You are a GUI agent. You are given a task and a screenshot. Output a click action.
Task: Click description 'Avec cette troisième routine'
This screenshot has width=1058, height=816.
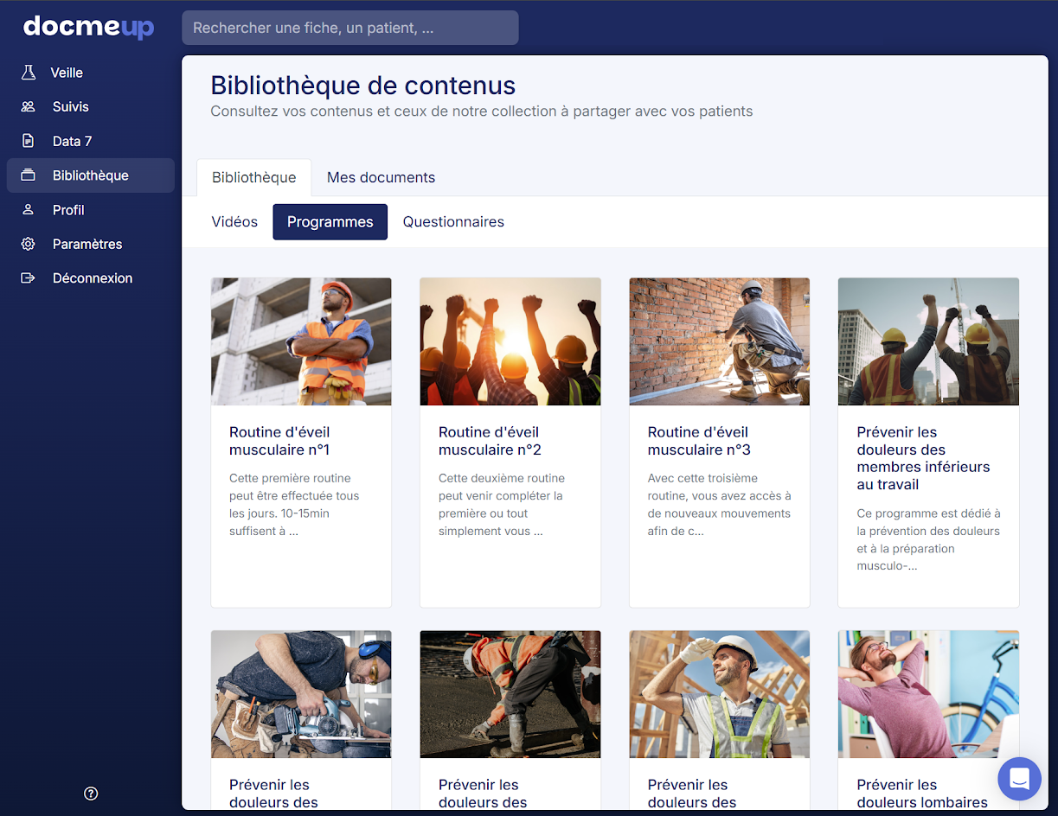pyautogui.click(x=720, y=505)
